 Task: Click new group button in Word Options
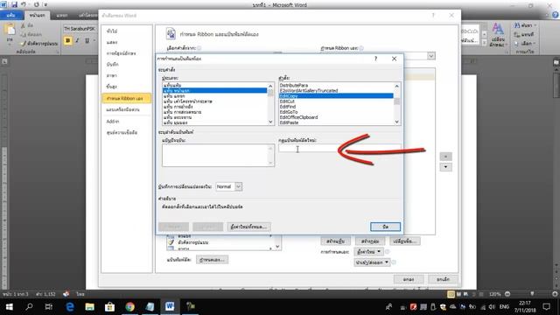pos(369,241)
